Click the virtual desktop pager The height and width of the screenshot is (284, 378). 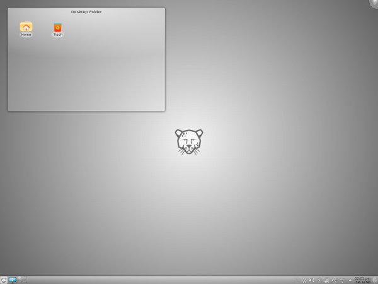point(22,280)
